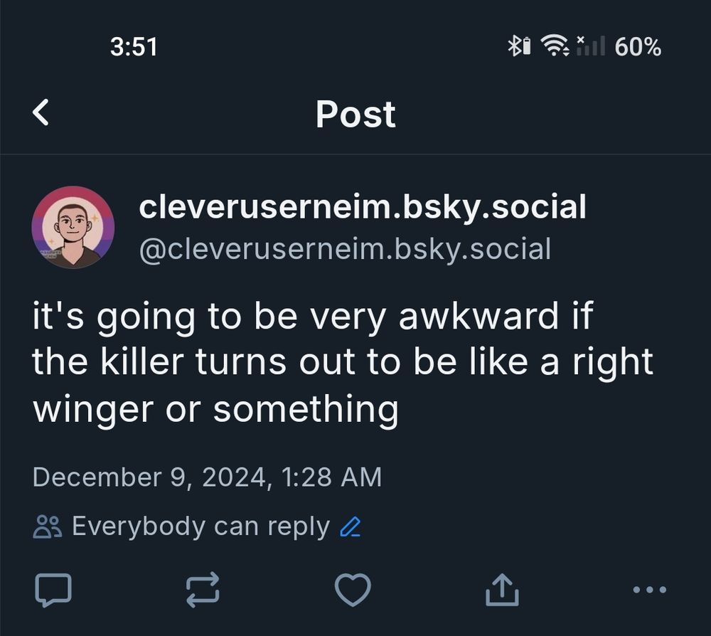711x636 pixels.
Task: Tap the 3:51 clock in status bar
Action: (134, 47)
